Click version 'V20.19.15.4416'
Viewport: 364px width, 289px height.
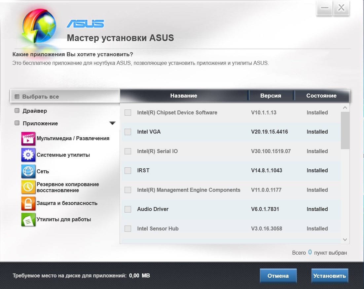coord(270,132)
